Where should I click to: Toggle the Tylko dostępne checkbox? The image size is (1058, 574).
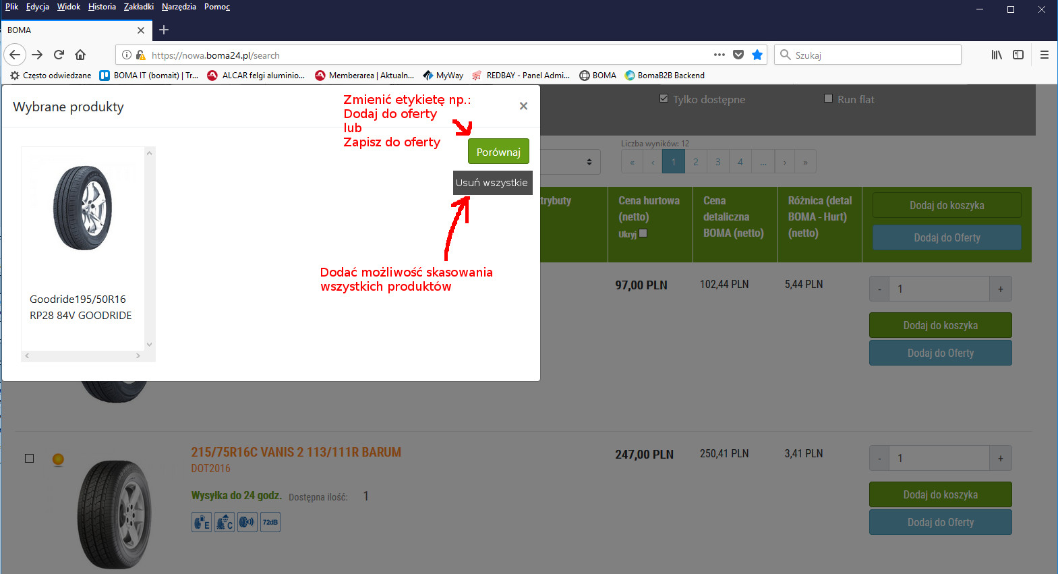click(664, 98)
